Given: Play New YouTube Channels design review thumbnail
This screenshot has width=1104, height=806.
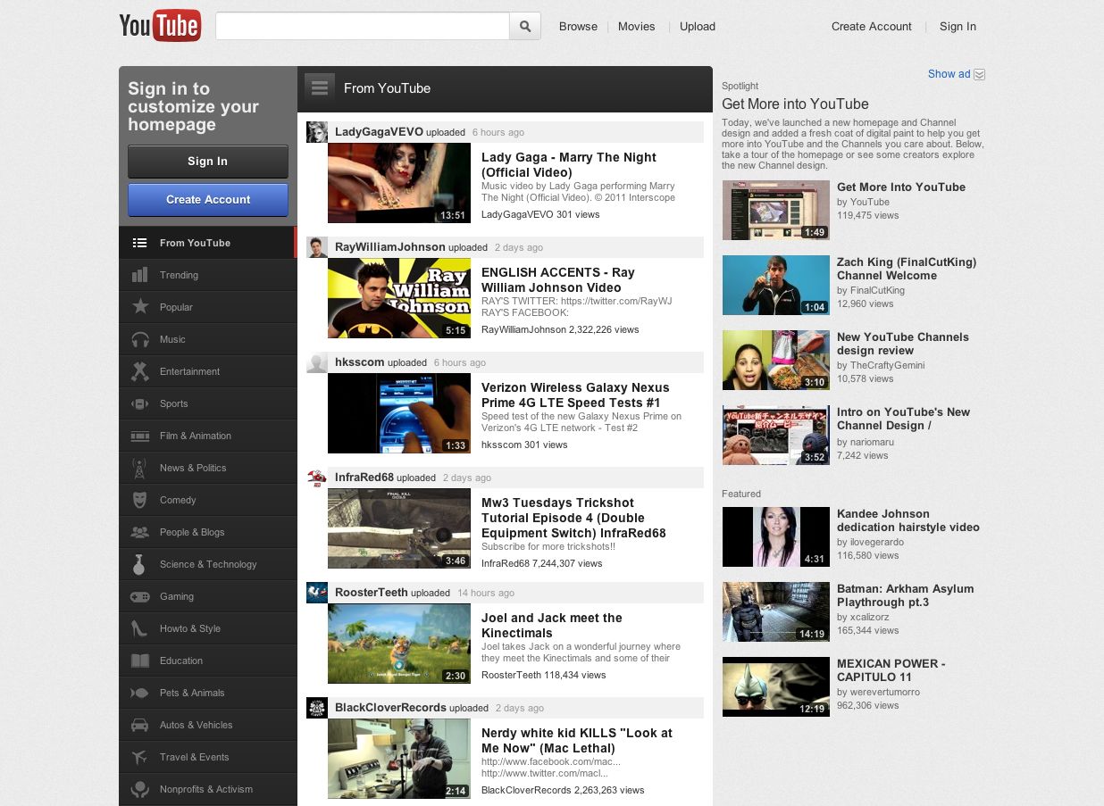Looking at the screenshot, I should [x=775, y=360].
